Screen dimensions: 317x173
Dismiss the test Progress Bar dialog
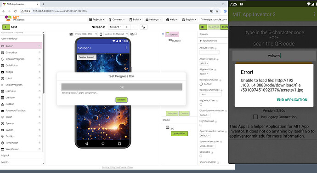(121, 100)
